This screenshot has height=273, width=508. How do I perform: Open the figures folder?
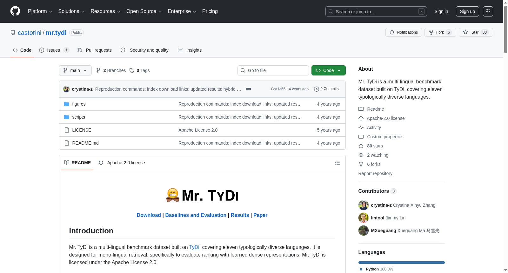pos(79,104)
